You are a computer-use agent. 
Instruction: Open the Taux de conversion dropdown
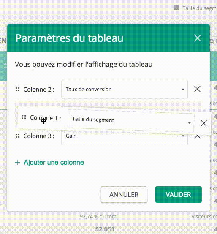coord(125,90)
